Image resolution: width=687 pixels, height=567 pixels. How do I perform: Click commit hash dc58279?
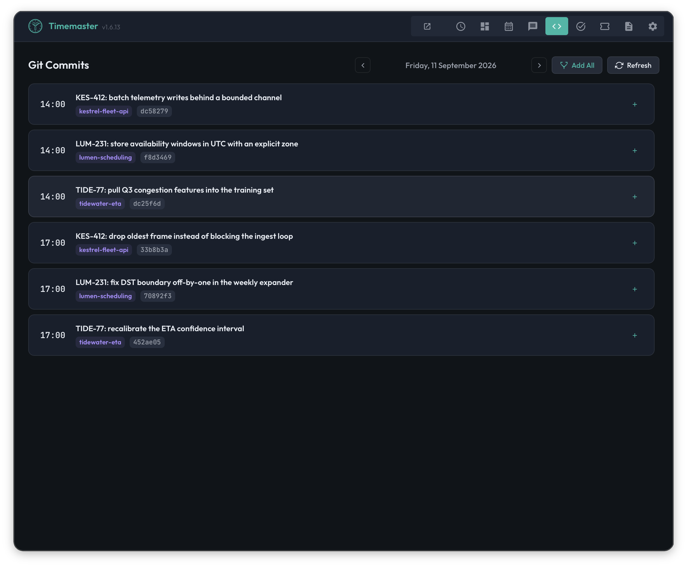[154, 111]
